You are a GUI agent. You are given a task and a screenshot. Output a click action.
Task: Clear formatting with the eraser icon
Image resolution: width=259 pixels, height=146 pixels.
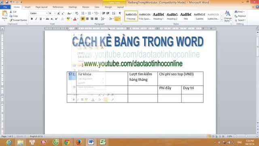76,13
